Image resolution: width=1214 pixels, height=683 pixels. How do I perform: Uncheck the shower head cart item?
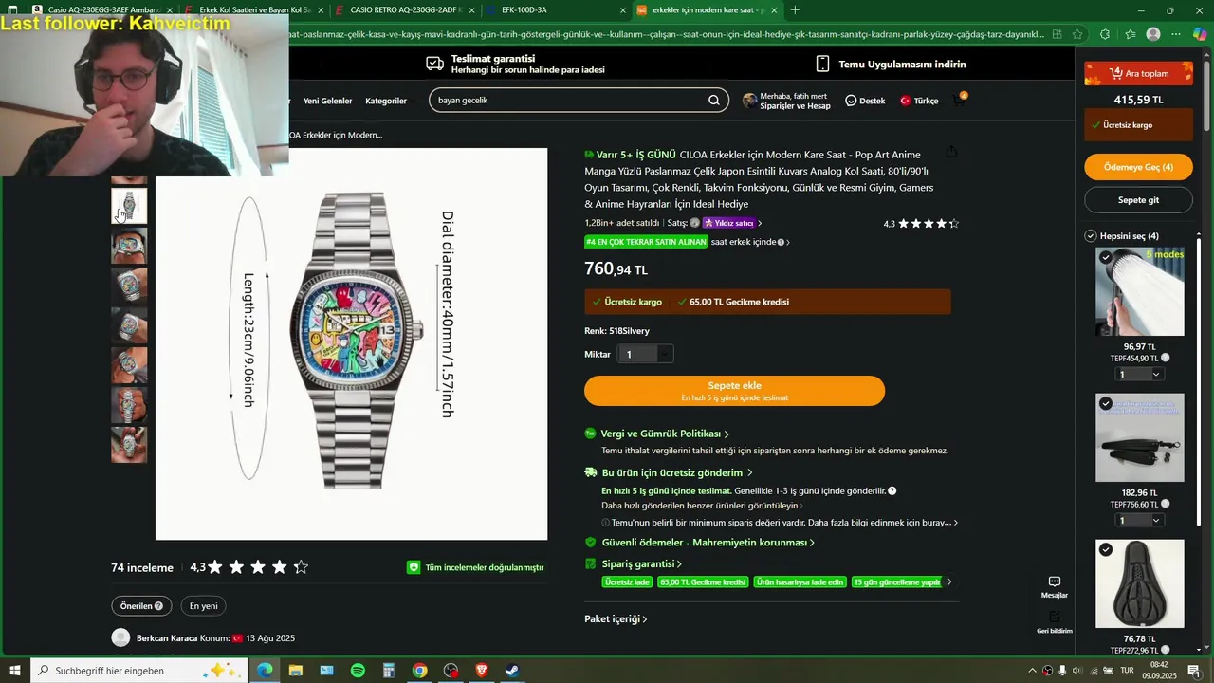pos(1106,257)
